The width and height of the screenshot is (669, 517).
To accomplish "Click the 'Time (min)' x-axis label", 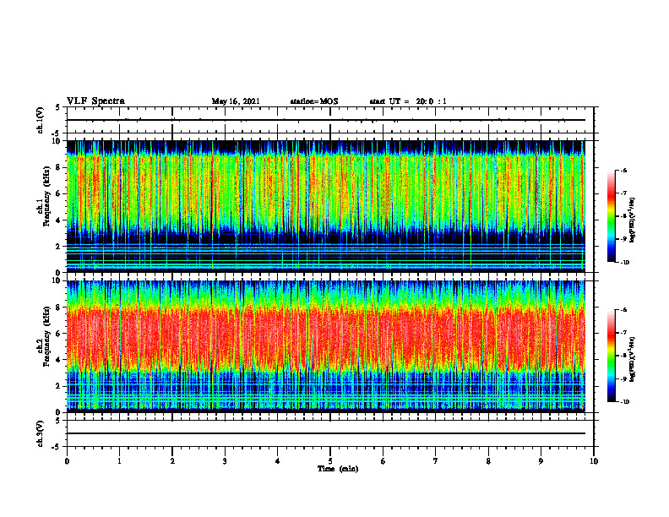I will (338, 469).
